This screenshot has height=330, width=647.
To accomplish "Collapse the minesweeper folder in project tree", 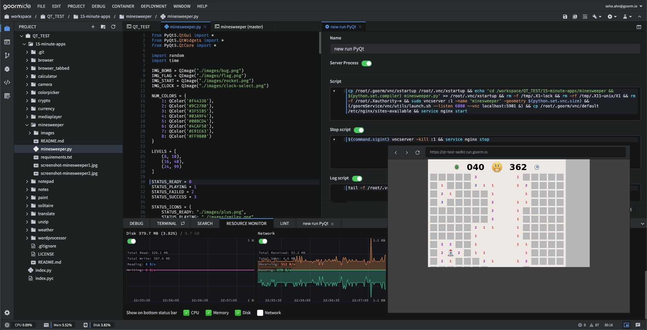I will [28, 125].
